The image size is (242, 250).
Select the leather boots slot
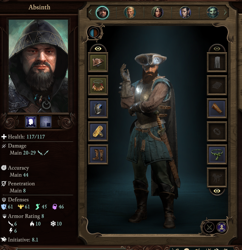(x=98, y=154)
